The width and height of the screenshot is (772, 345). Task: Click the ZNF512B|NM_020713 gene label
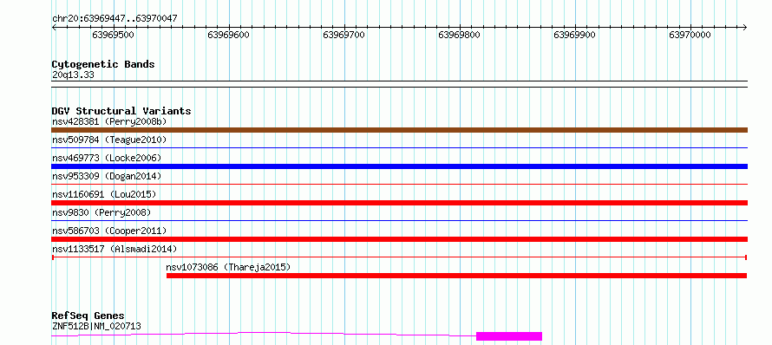click(96, 326)
